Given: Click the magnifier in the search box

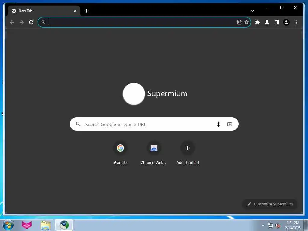Looking at the screenshot, I should coord(78,124).
